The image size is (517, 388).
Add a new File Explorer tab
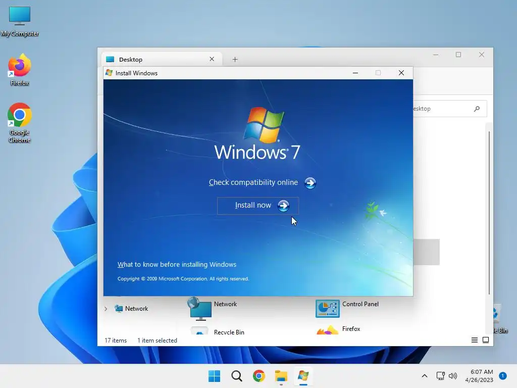[x=235, y=60]
